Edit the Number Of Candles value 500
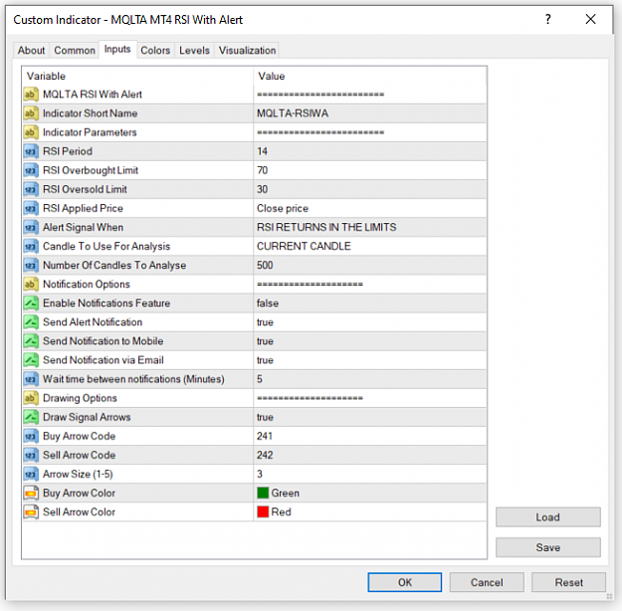The height and width of the screenshot is (611, 622). [369, 266]
